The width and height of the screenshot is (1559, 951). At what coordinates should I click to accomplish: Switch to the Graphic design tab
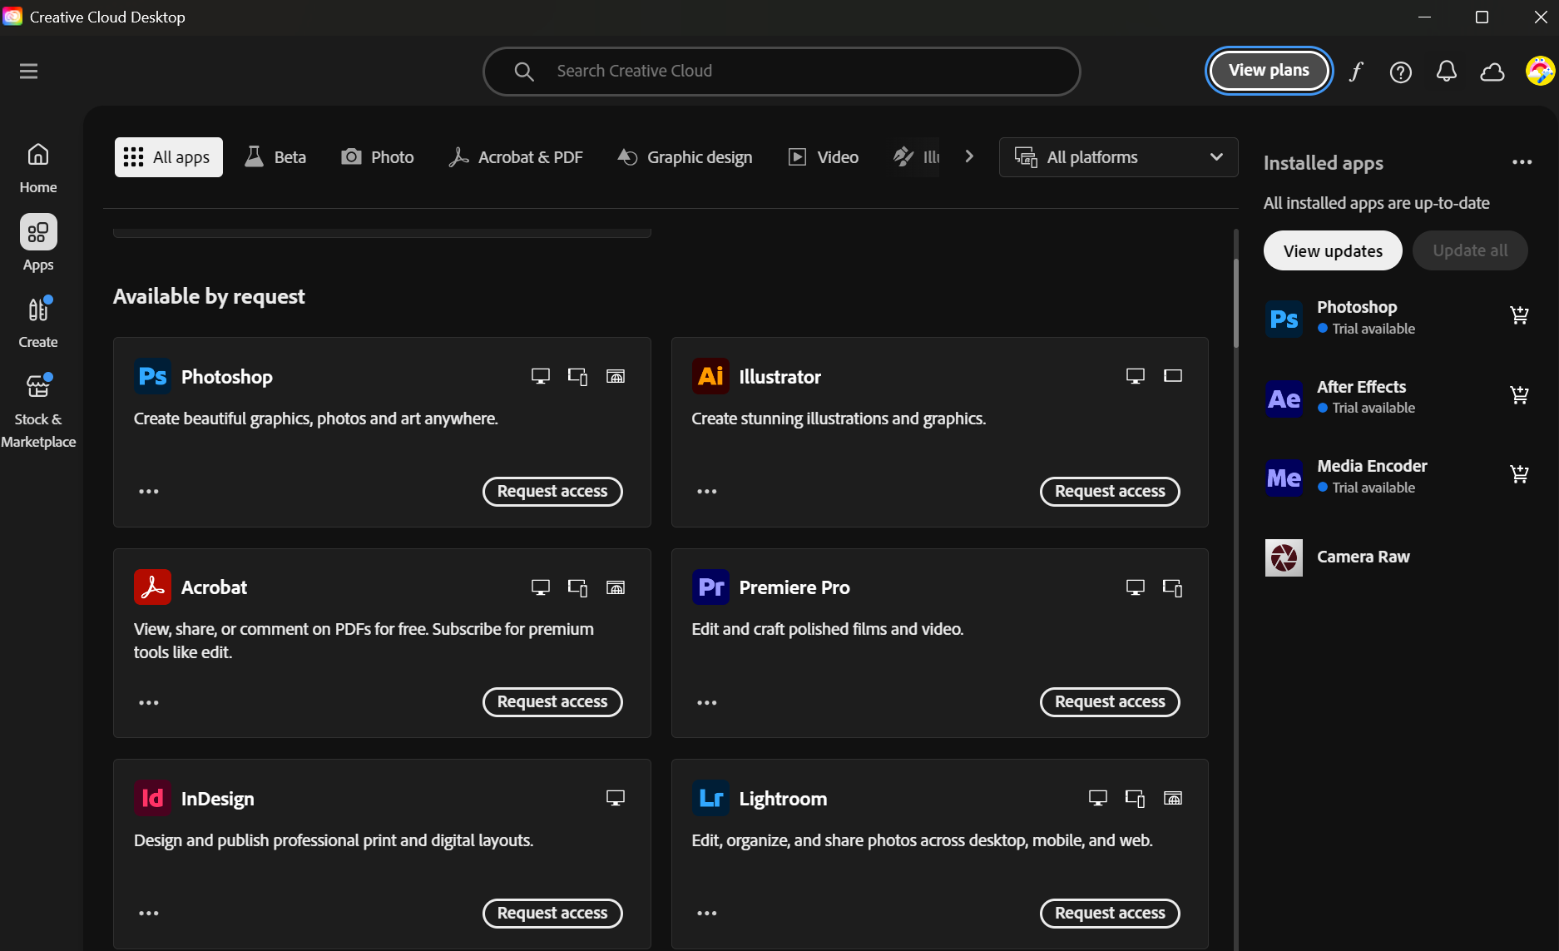coord(685,157)
